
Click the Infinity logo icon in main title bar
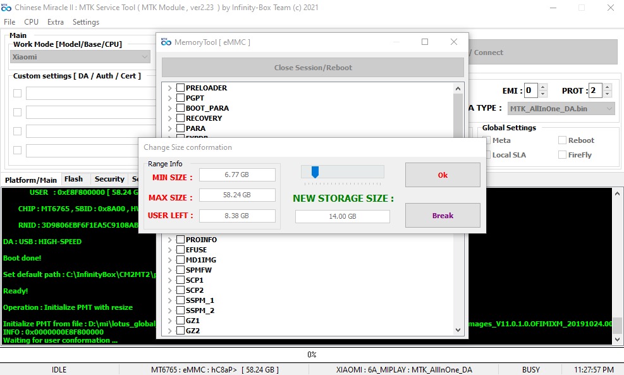[x=6, y=7]
